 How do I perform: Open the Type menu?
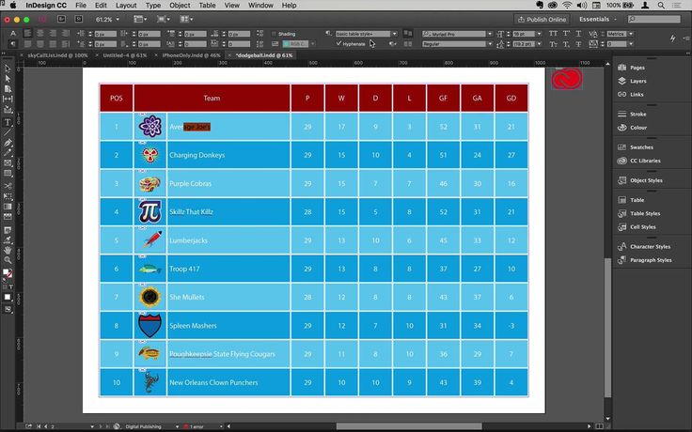(x=153, y=6)
